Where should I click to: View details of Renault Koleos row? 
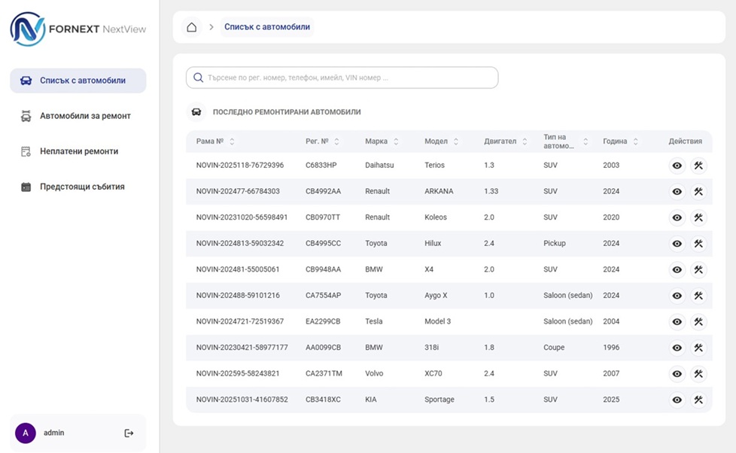tap(677, 217)
